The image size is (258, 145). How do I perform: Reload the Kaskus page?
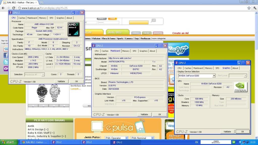(x=14, y=8)
